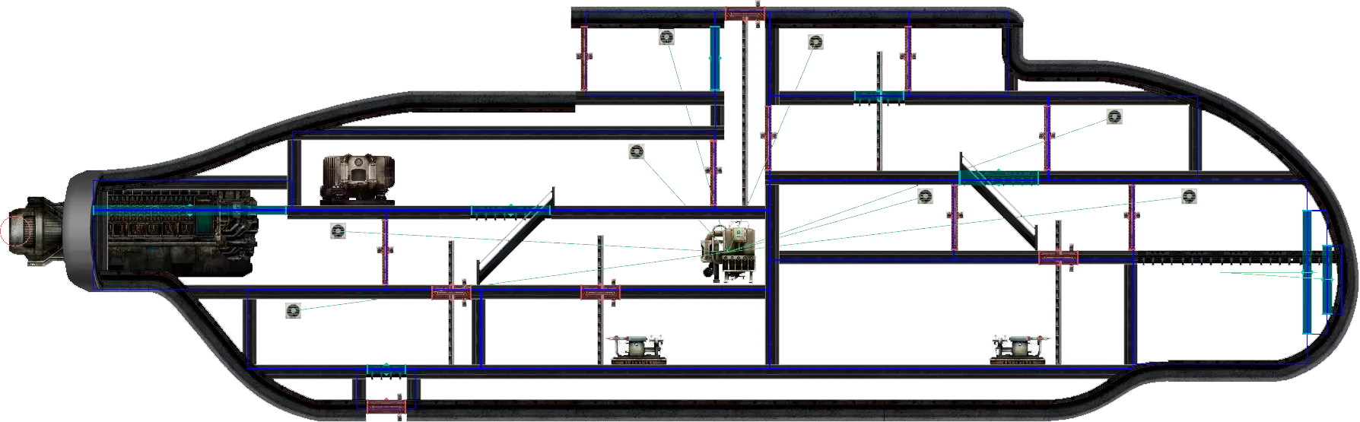
Task: Select the vent in the upper-right bow room
Action: [1114, 117]
